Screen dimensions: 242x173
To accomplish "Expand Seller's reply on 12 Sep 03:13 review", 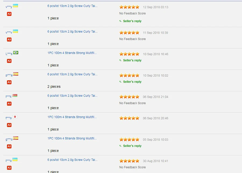I will (x=130, y=21).
